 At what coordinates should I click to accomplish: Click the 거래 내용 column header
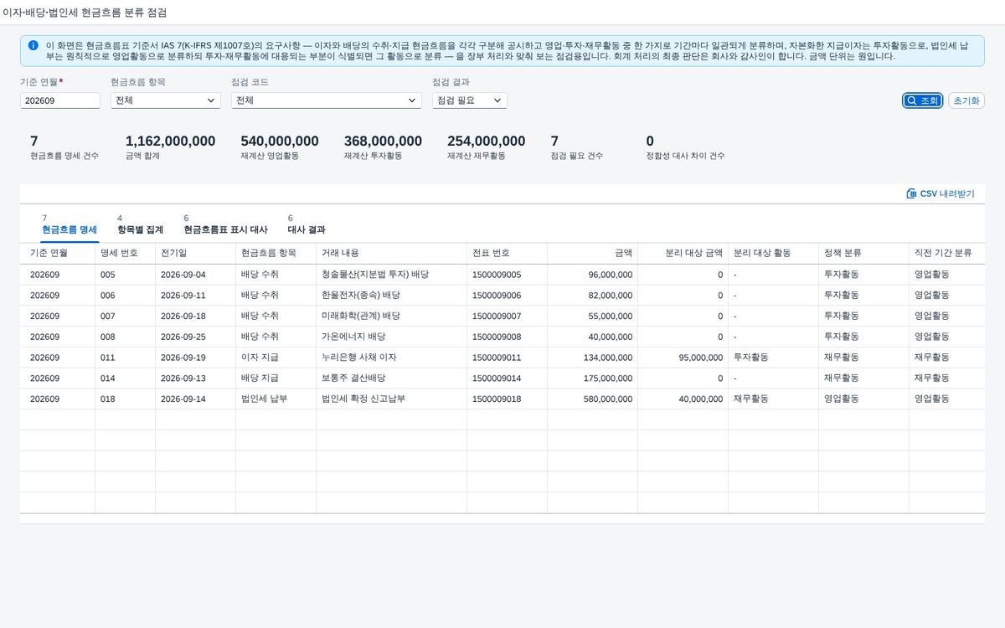coord(392,253)
